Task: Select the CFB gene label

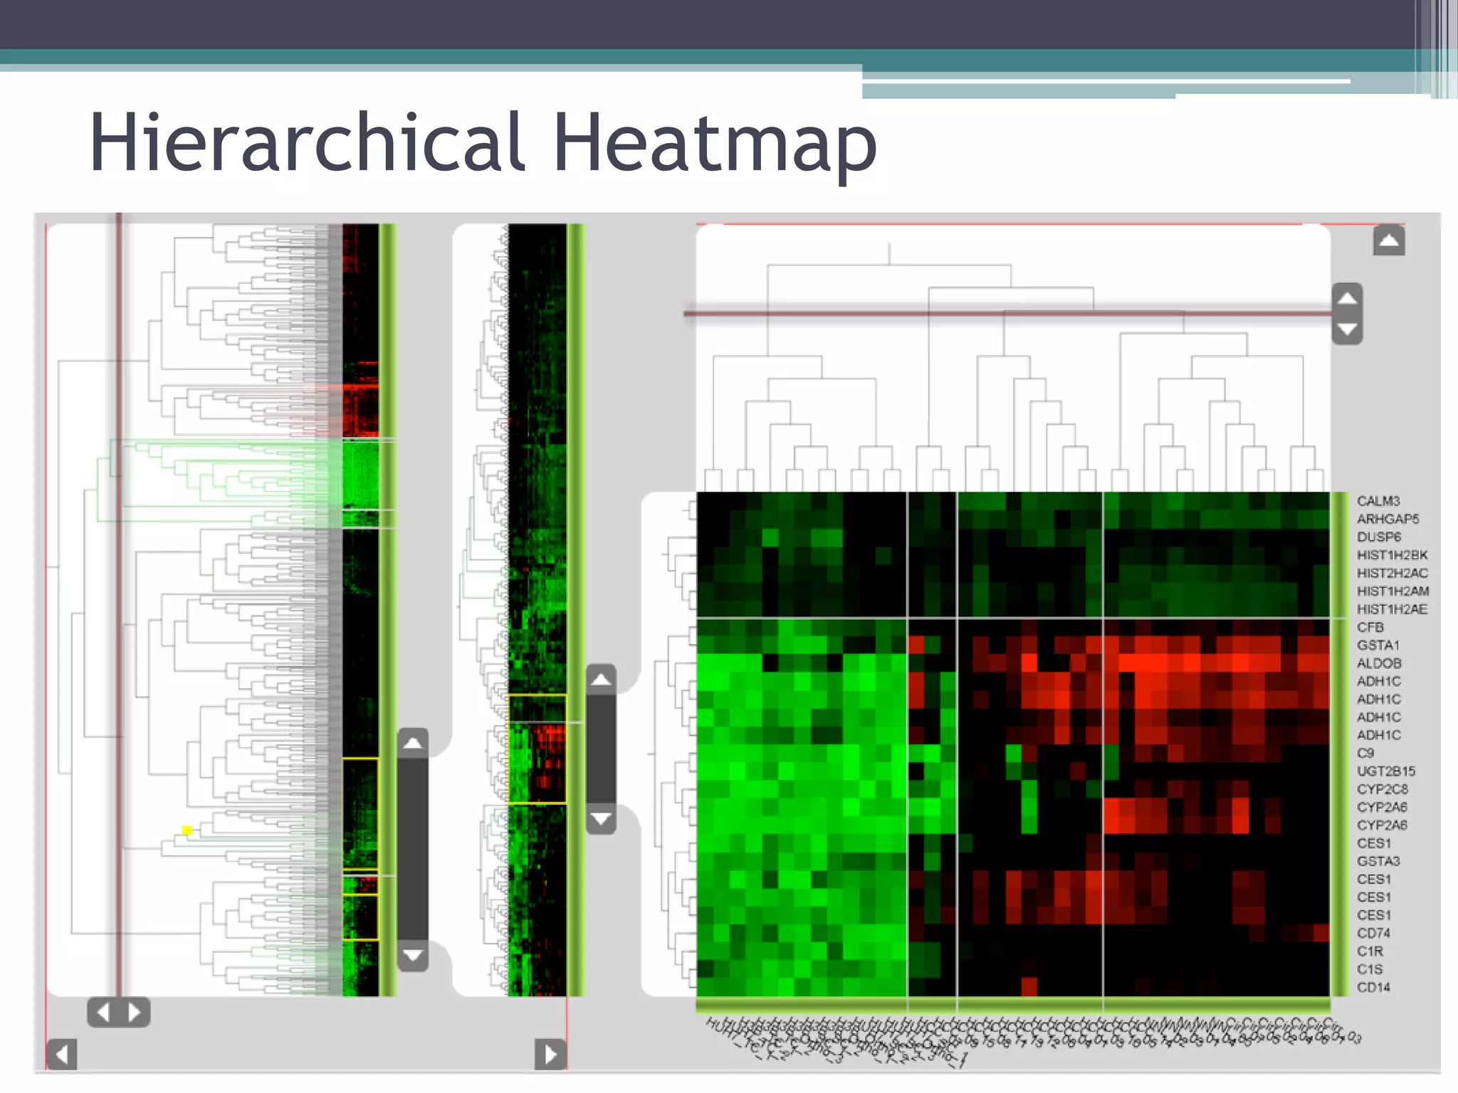Action: coord(1370,627)
